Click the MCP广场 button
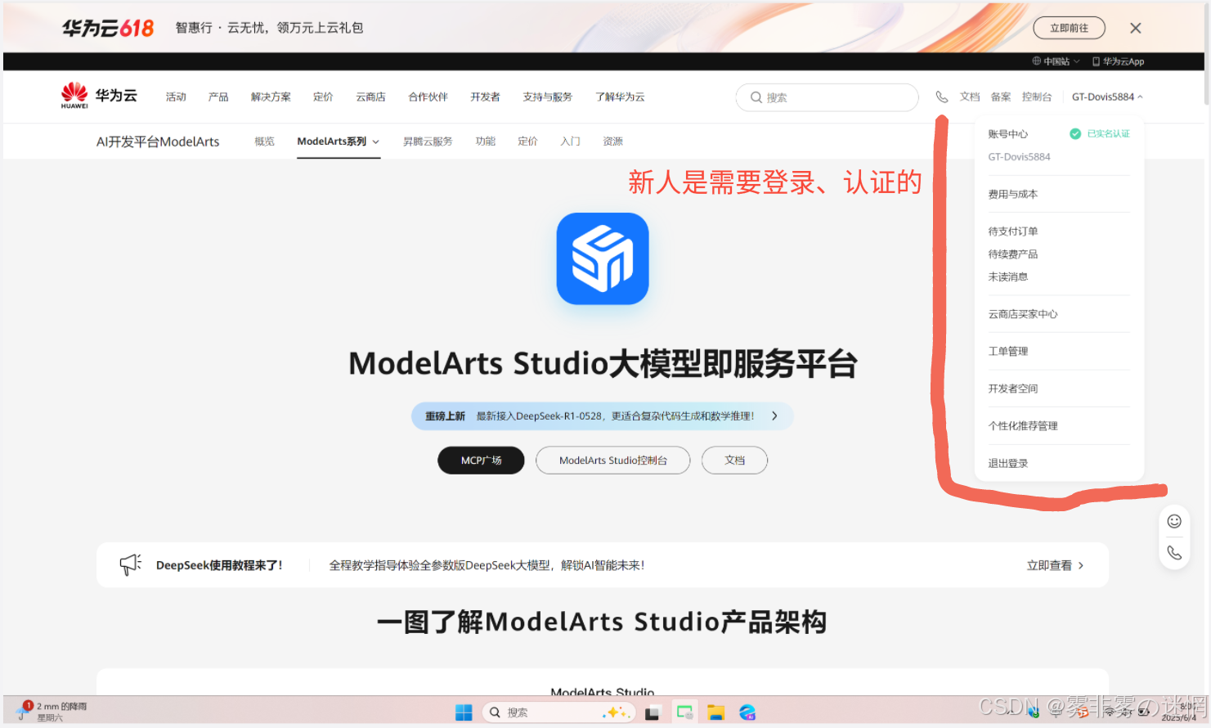This screenshot has width=1211, height=728. pyautogui.click(x=481, y=461)
